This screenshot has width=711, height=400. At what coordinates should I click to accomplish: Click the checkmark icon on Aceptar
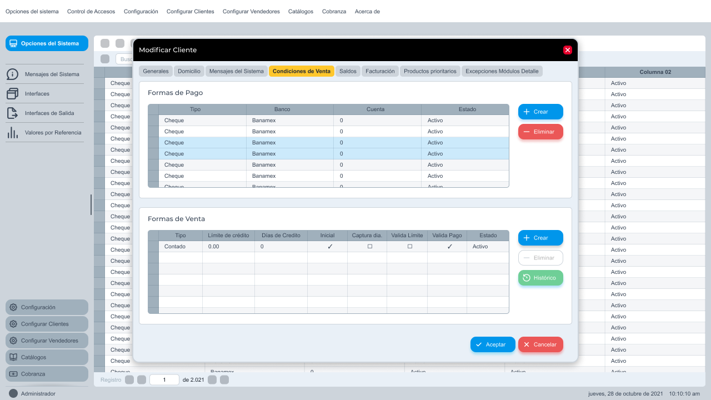pyautogui.click(x=479, y=344)
